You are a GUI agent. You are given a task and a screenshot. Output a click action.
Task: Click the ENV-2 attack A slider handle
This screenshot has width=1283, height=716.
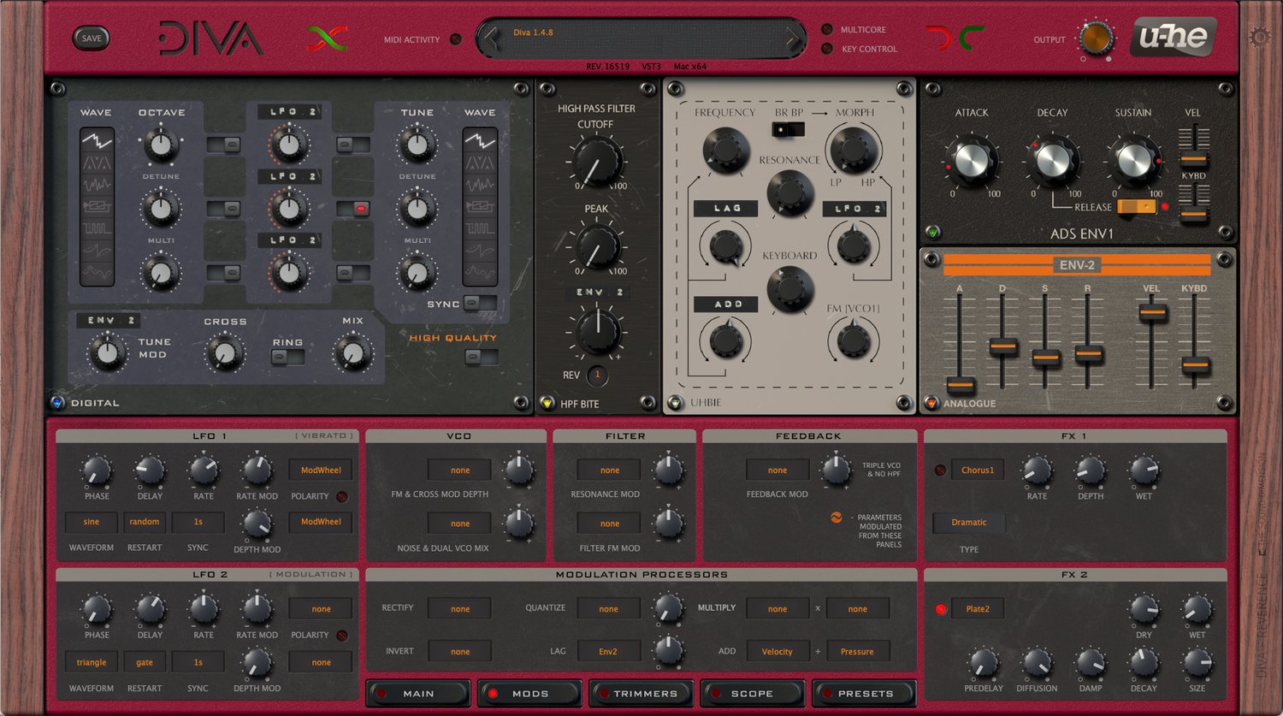(x=961, y=384)
